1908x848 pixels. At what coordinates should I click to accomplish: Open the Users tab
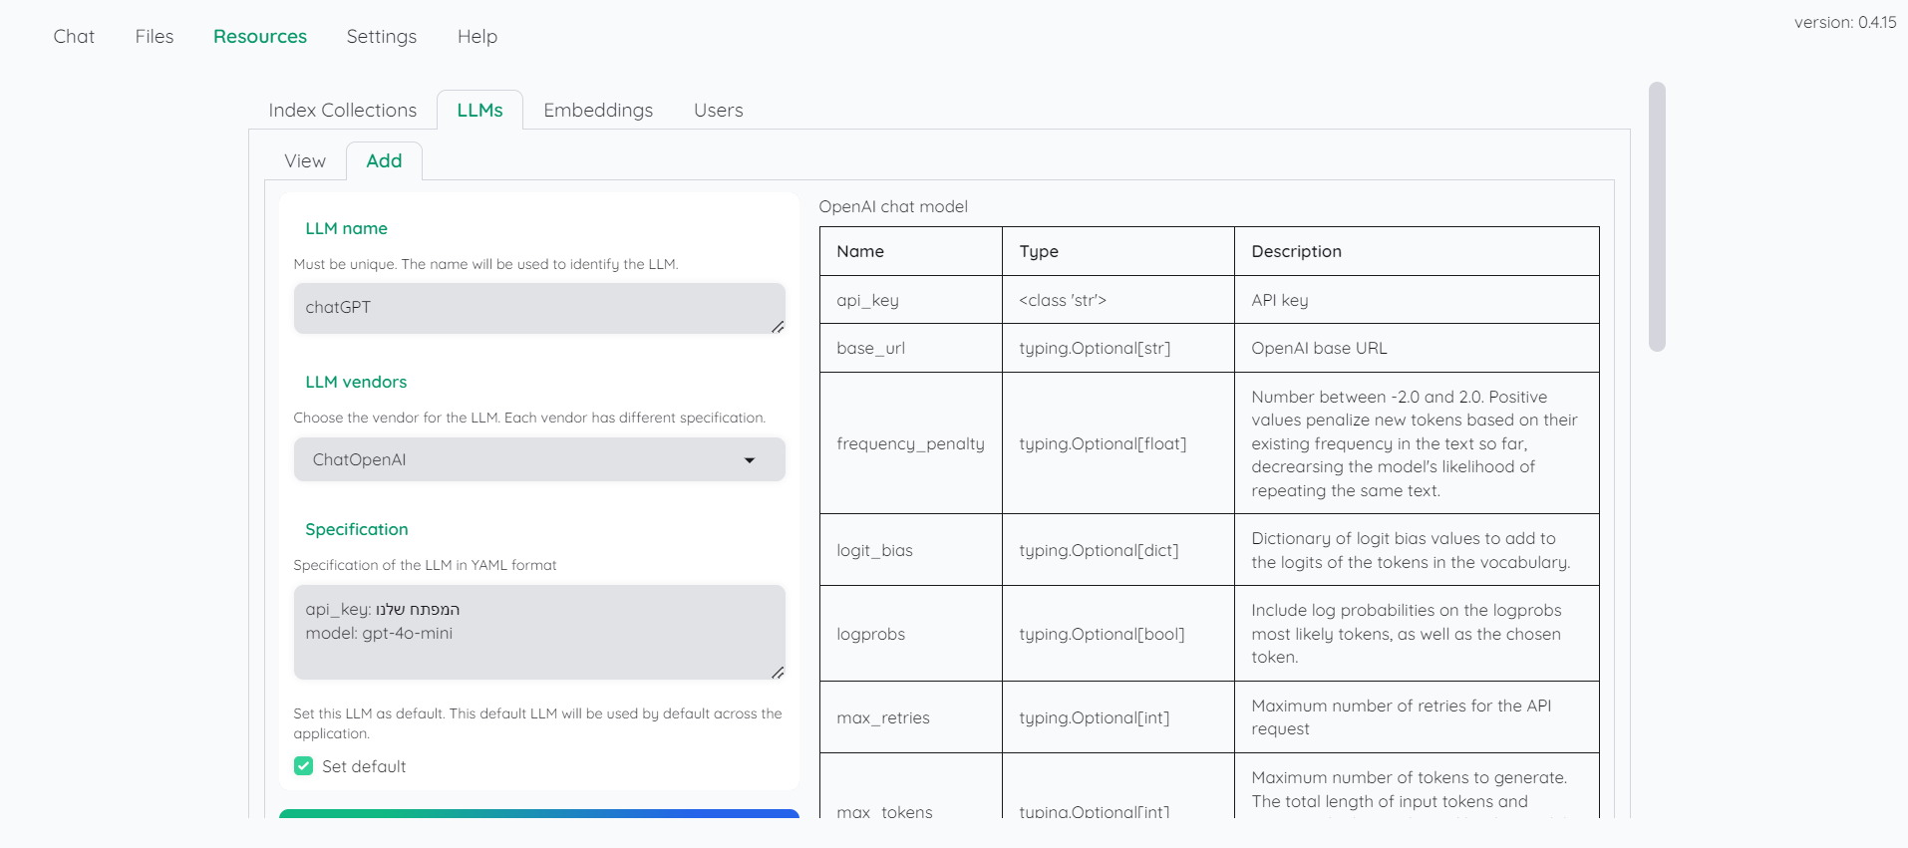pyautogui.click(x=719, y=111)
